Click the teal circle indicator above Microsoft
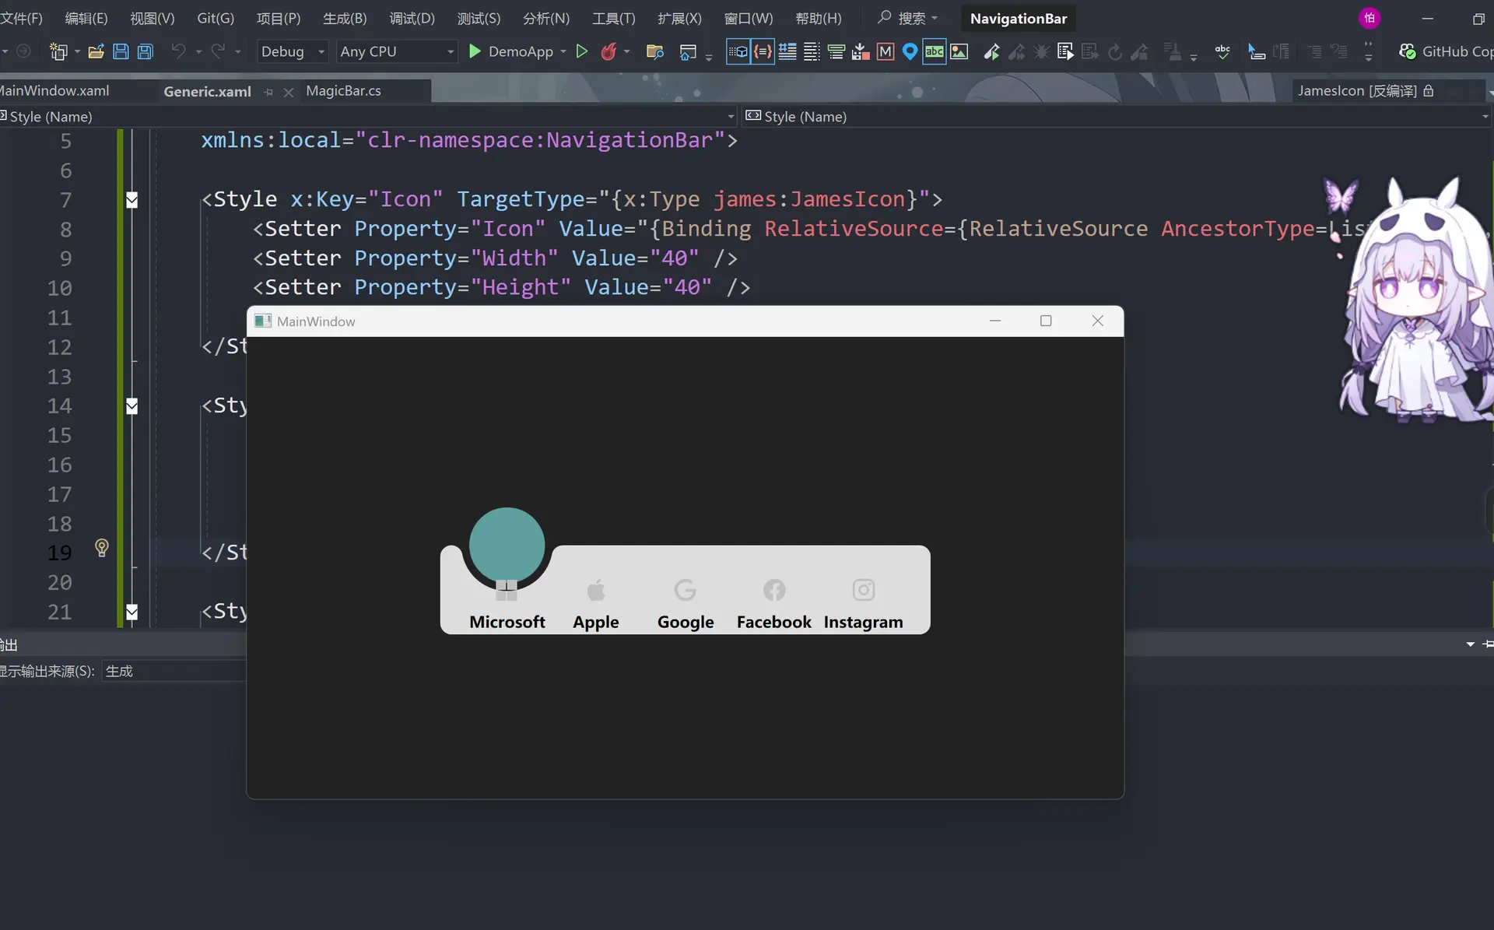 507,545
